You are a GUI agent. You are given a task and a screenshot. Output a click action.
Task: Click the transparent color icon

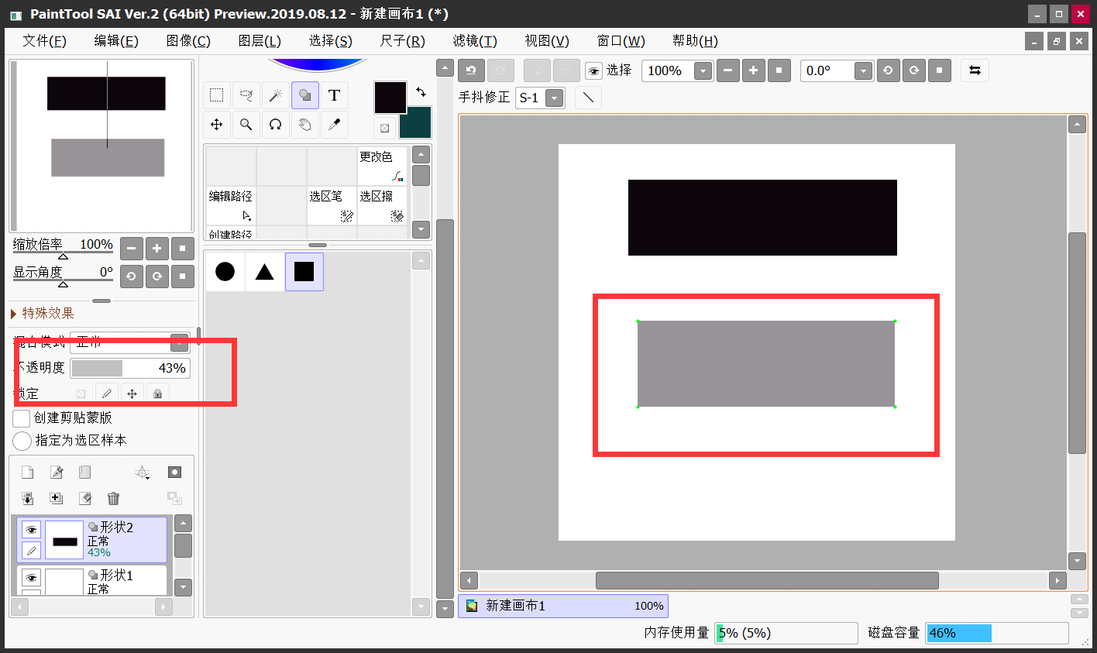pyautogui.click(x=384, y=128)
